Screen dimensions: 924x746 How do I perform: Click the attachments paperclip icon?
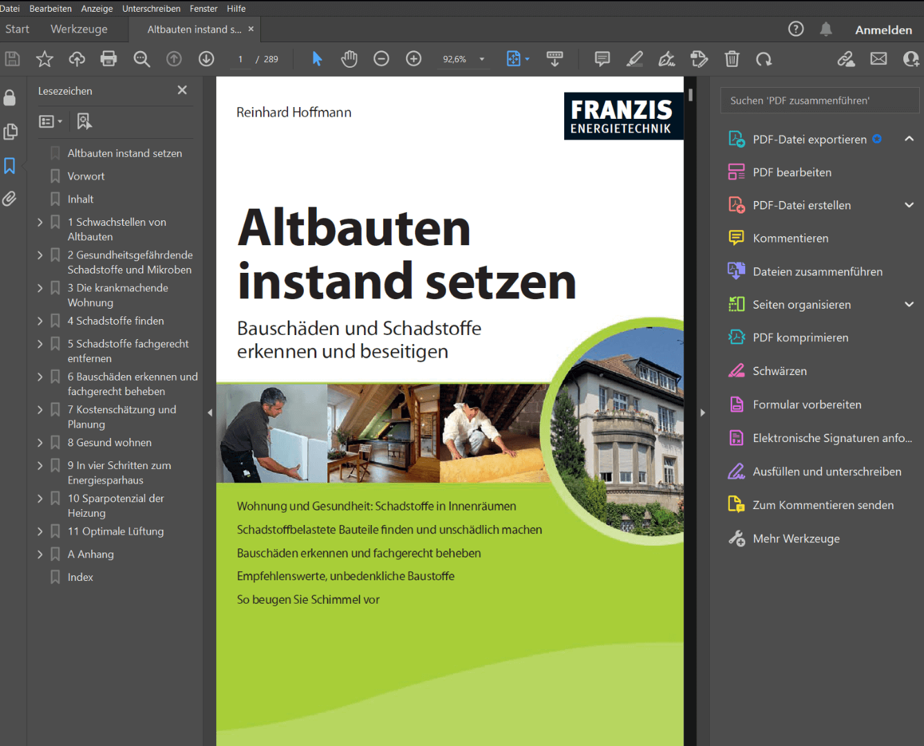pyautogui.click(x=10, y=199)
